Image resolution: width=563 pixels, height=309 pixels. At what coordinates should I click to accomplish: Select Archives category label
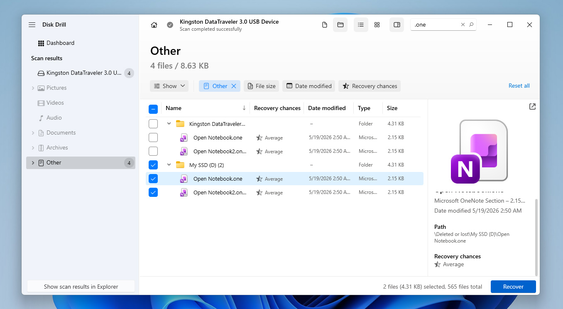click(57, 148)
